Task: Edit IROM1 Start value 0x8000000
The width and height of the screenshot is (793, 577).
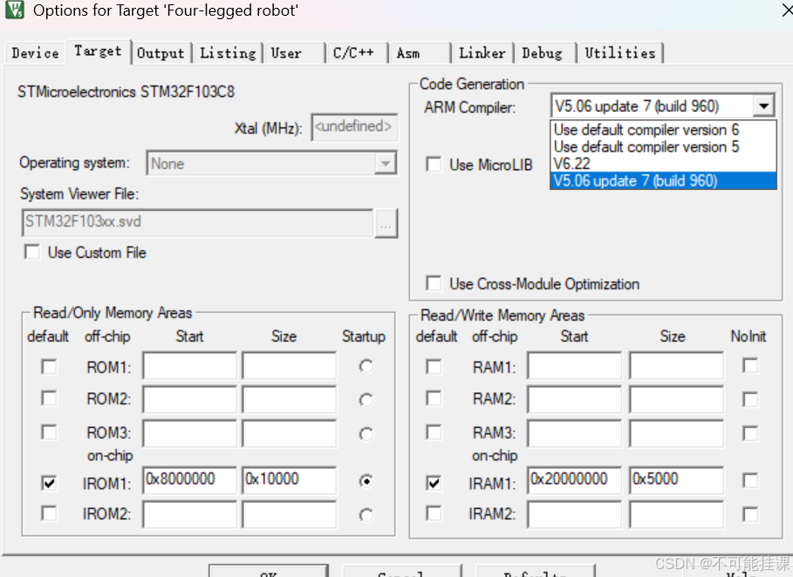Action: pos(189,480)
